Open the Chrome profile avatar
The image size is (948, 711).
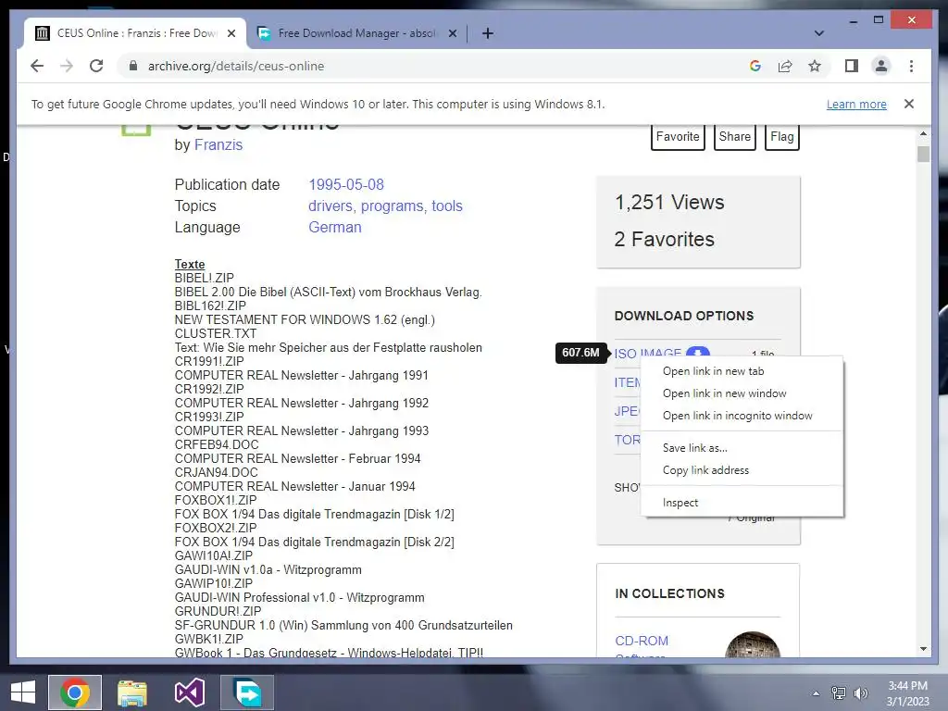point(881,66)
